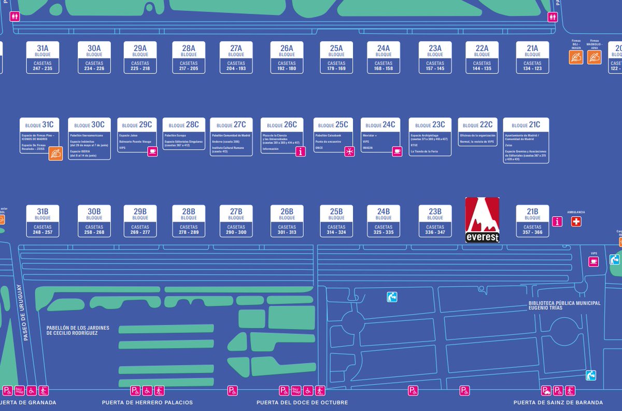This screenshot has width=622, height=411.
Task: Select block 23B, casetas 336 - 347
Action: click(435, 221)
